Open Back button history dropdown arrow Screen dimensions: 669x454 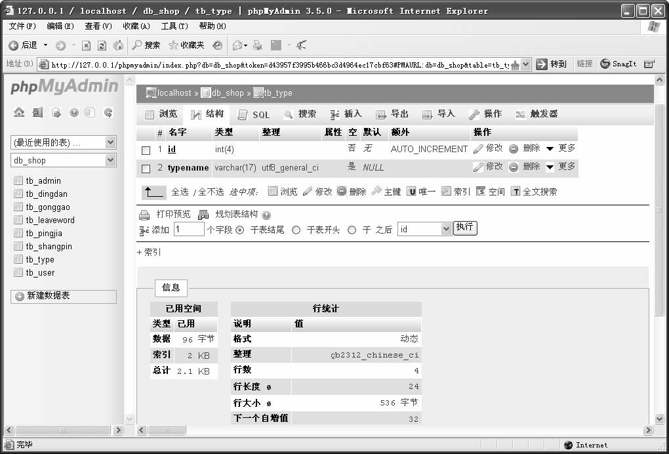[46, 45]
